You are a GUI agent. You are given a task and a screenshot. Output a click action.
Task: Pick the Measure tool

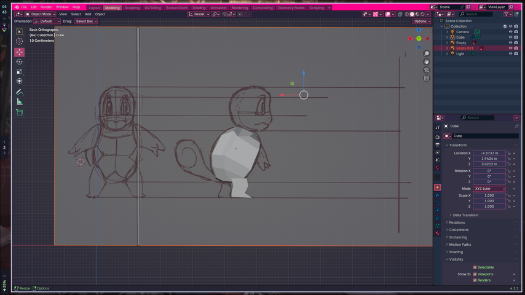click(20, 101)
